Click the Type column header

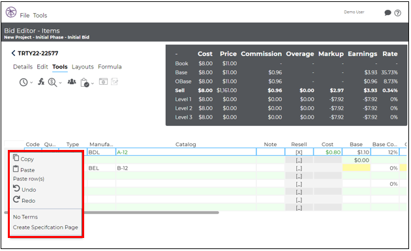click(72, 144)
